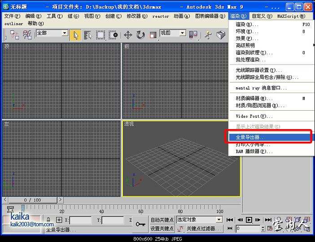Open the 创建(C) menu

(114, 16)
